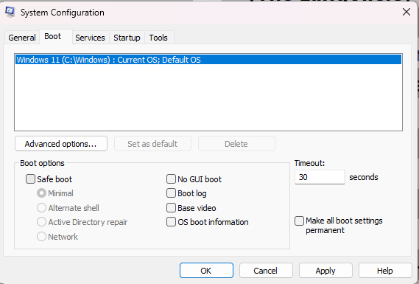419x284 pixels.
Task: Click the OK button
Action: pos(206,271)
